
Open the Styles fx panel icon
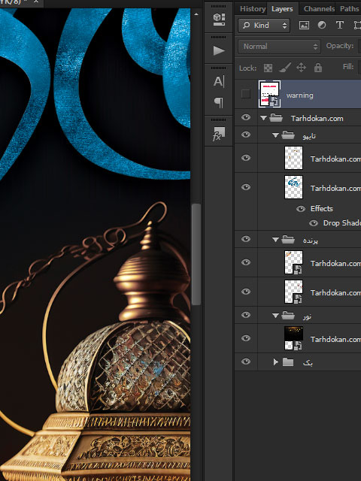219,134
